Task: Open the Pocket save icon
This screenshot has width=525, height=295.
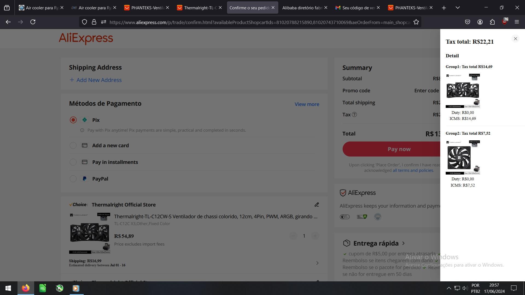Action: click(468, 22)
